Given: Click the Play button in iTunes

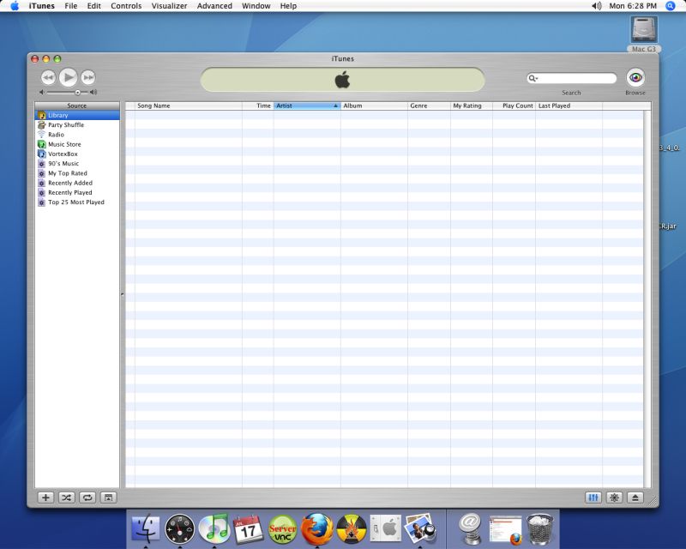Looking at the screenshot, I should (69, 77).
